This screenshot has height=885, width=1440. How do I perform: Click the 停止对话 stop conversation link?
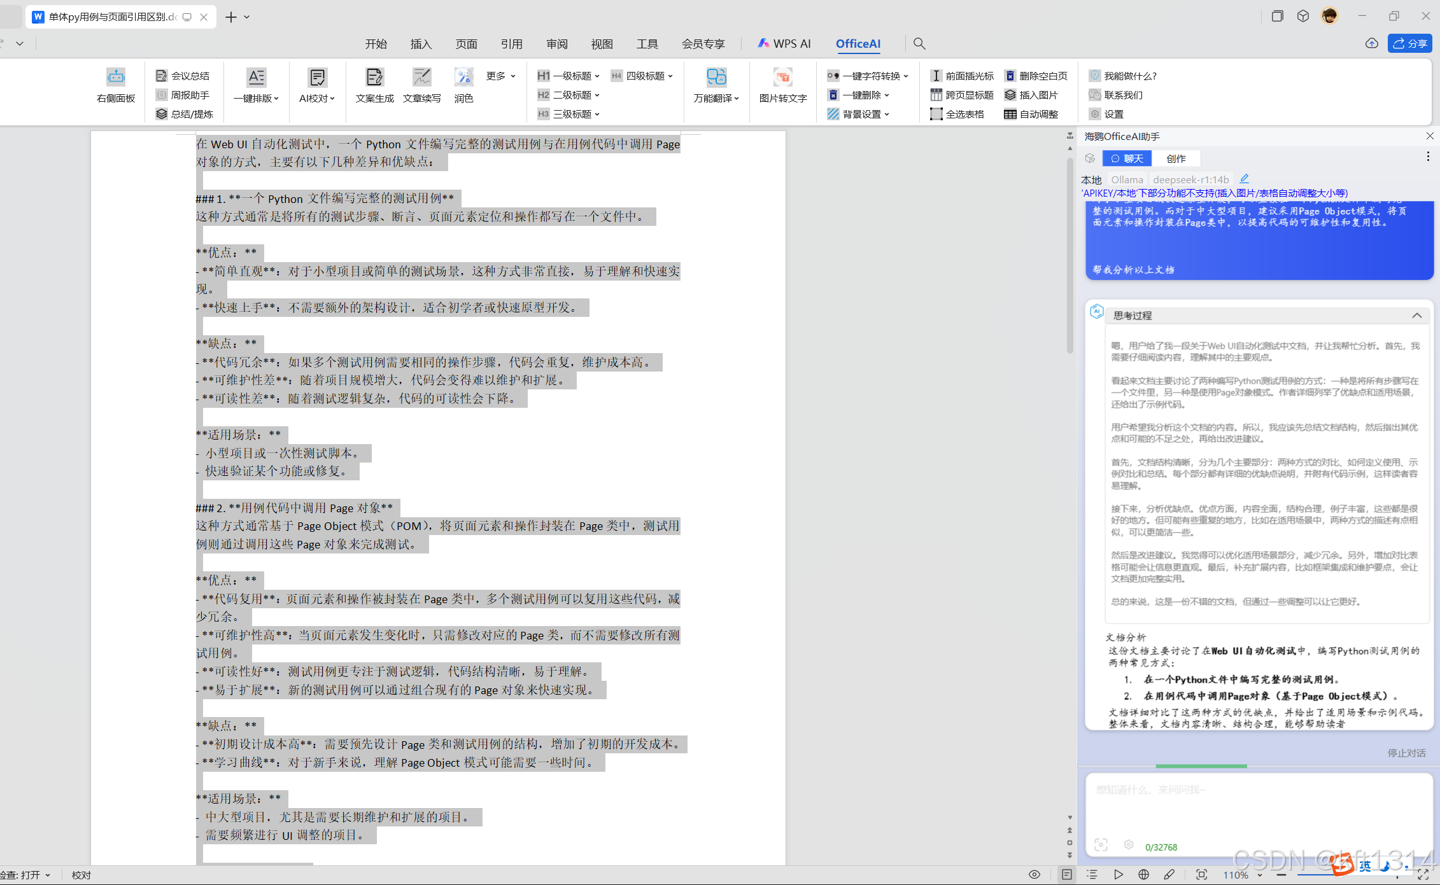(x=1406, y=753)
